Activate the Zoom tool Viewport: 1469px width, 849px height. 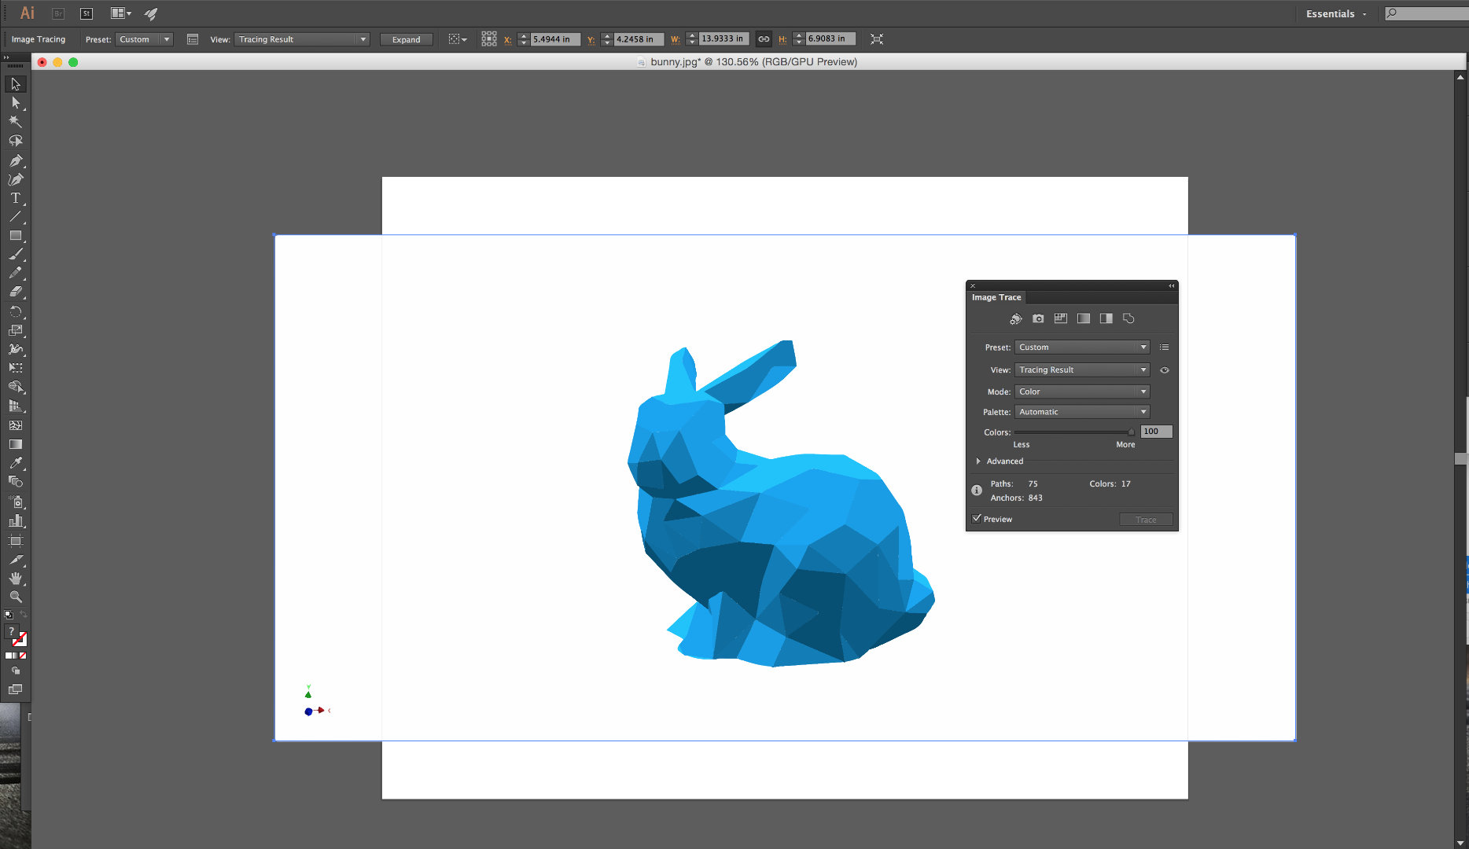click(x=16, y=597)
